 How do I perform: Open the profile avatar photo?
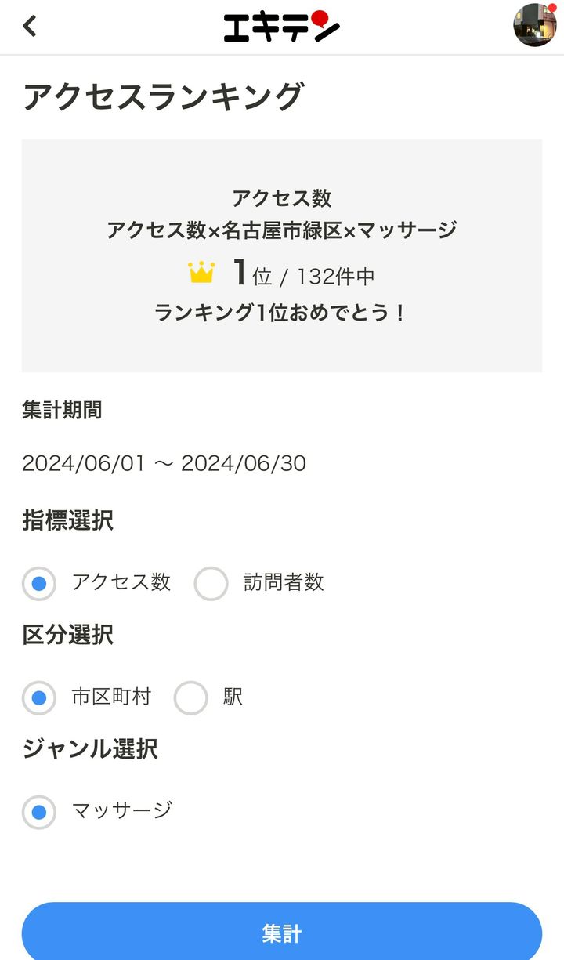533,27
